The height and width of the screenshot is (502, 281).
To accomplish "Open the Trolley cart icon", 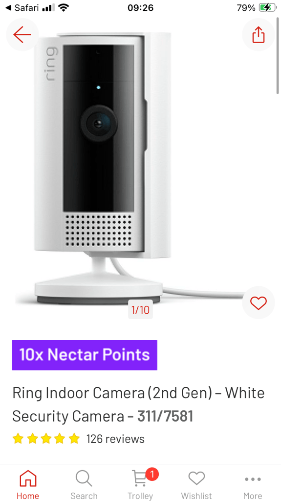I will tap(140, 479).
